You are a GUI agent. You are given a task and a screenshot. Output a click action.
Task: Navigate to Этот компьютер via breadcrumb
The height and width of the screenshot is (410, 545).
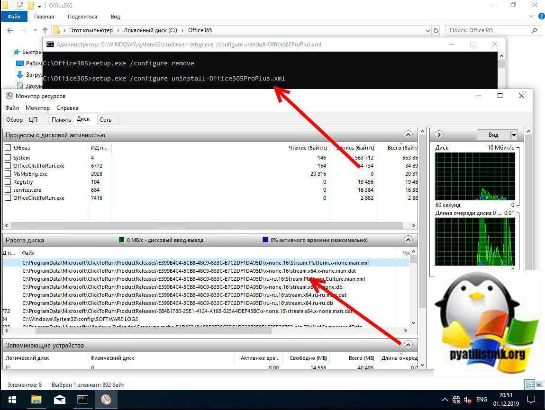click(x=91, y=30)
